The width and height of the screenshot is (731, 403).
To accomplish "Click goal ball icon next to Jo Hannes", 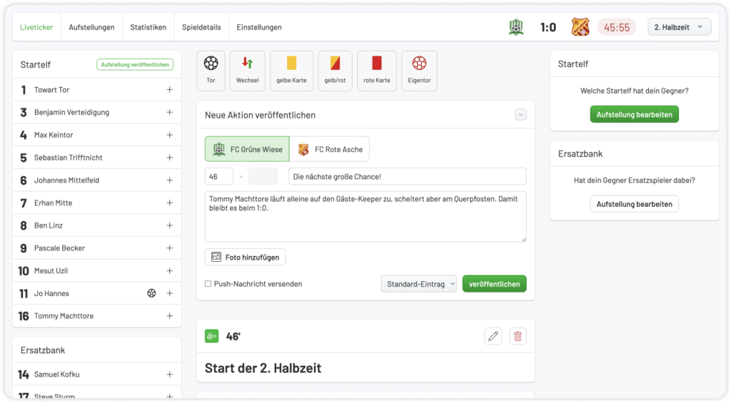I will click(x=151, y=293).
